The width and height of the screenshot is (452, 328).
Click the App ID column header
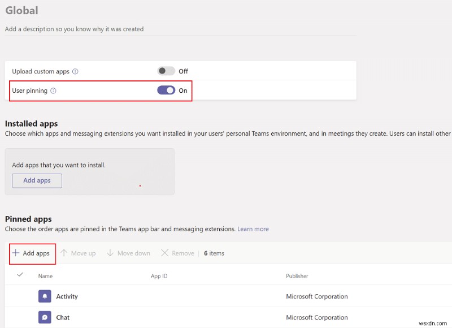pos(159,276)
